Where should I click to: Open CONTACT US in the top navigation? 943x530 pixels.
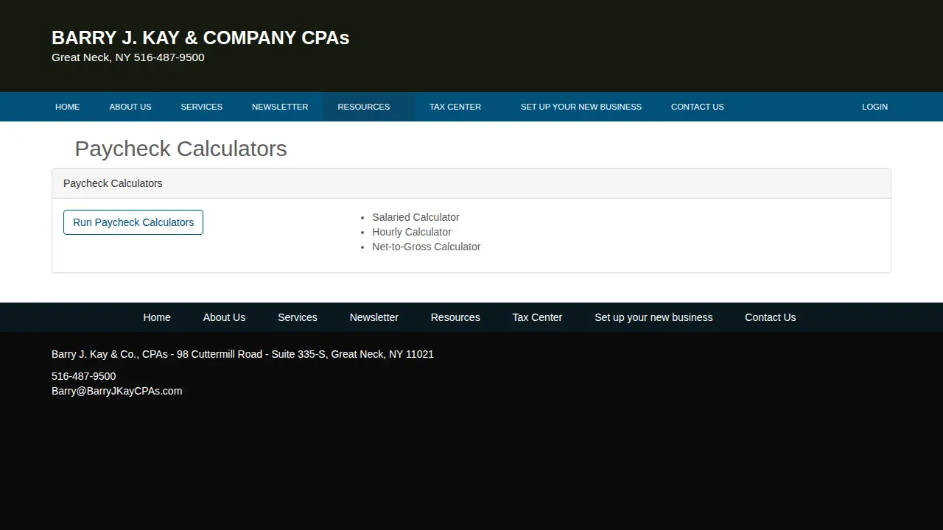[697, 107]
